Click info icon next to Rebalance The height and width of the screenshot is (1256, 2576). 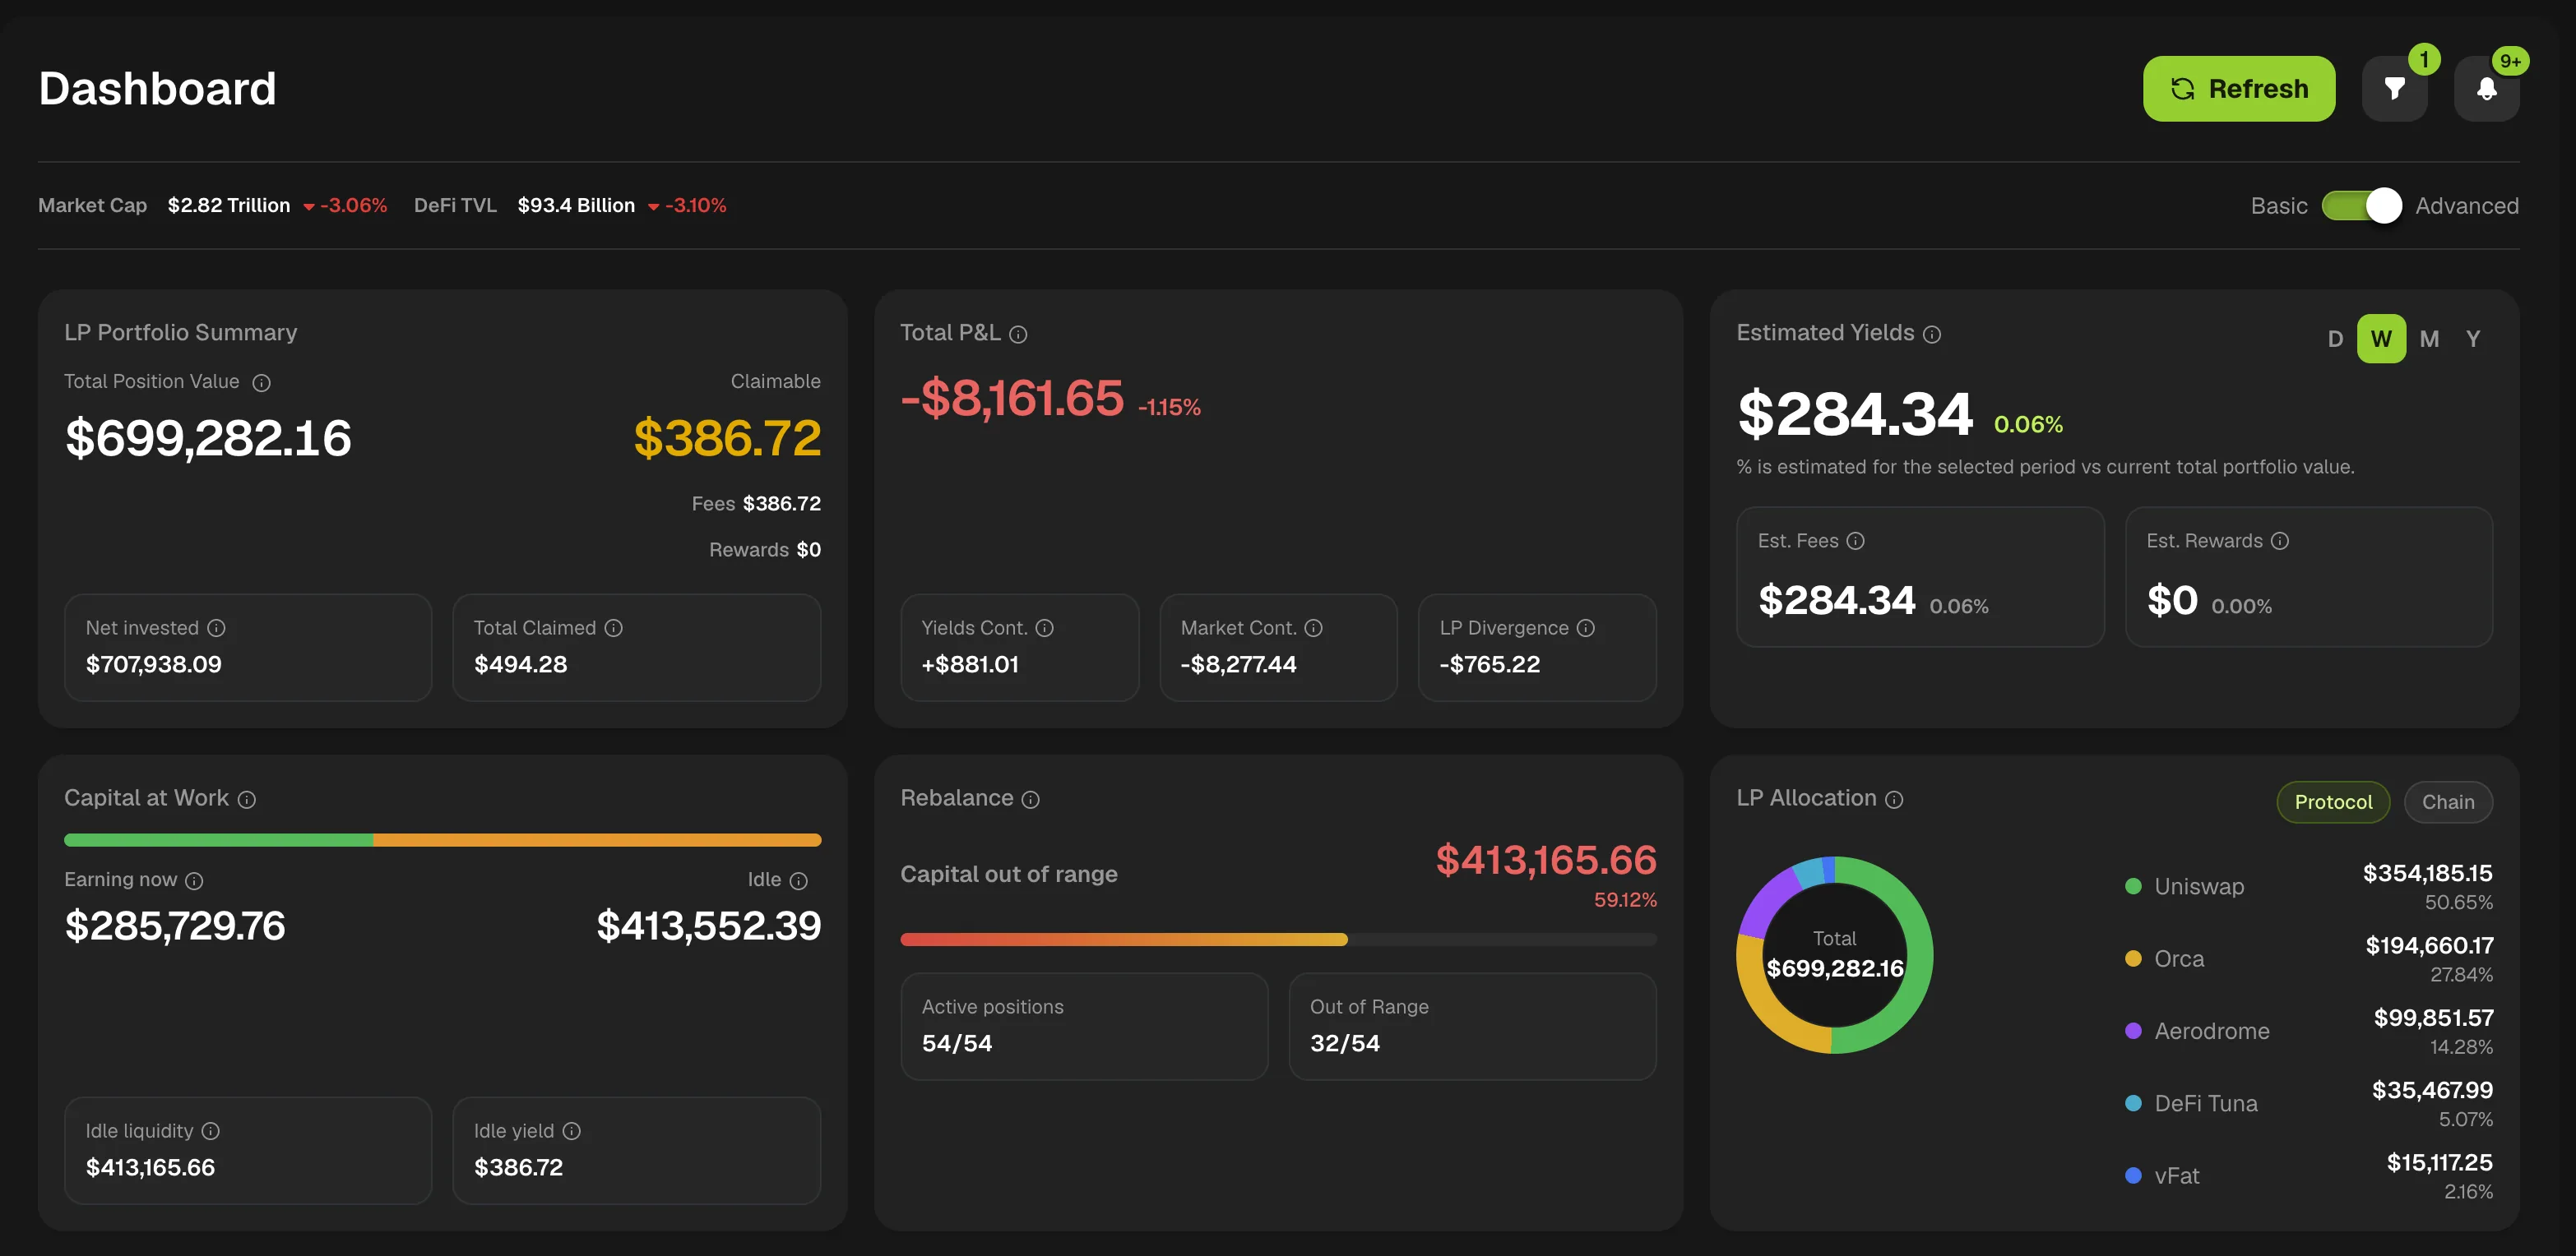tap(1031, 799)
